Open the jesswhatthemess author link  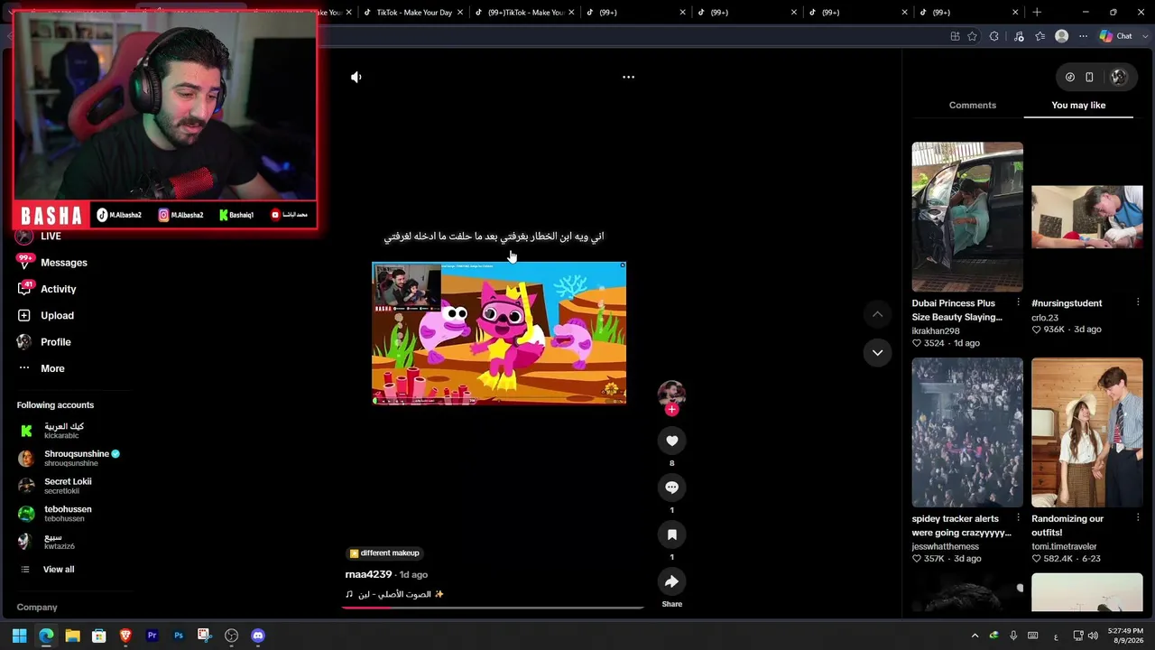tap(945, 547)
